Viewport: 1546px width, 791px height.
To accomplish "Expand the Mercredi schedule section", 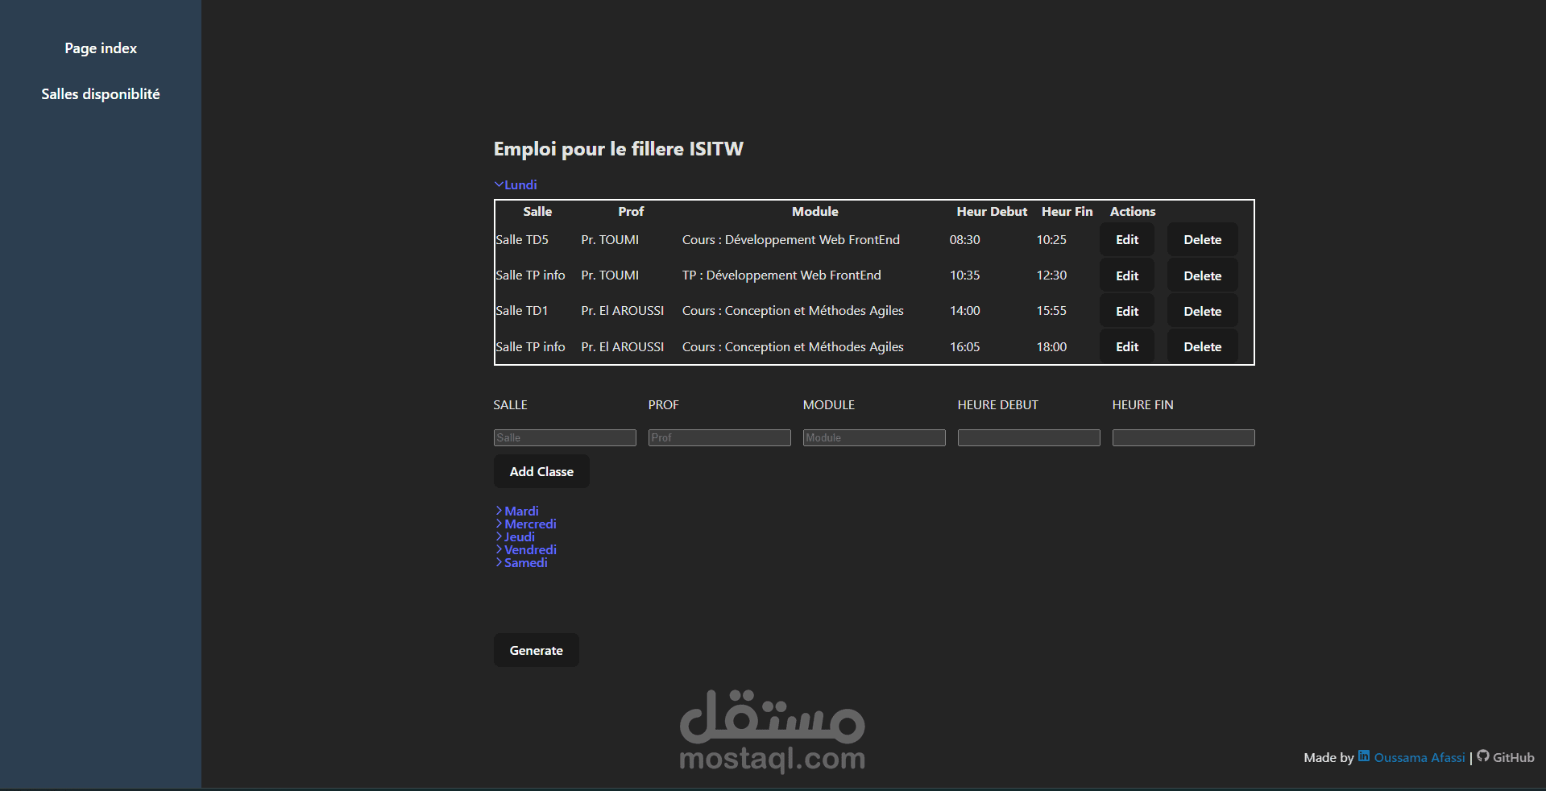I will tap(528, 524).
